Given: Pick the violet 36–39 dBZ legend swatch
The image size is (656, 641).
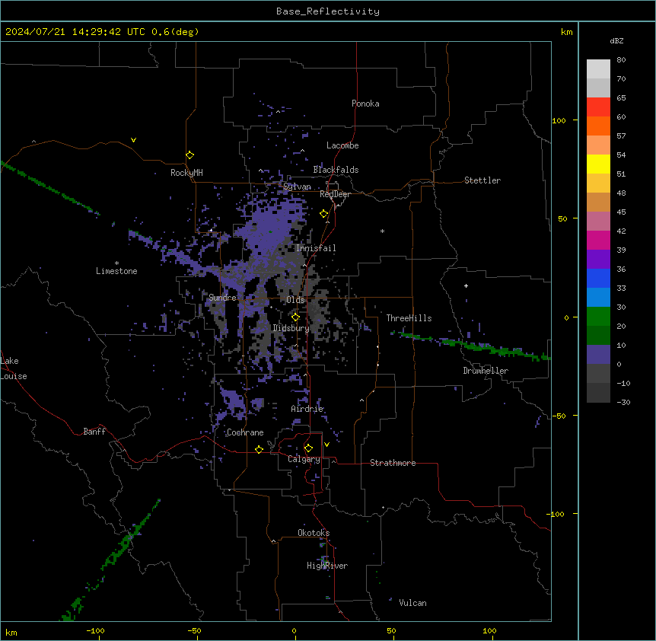Looking at the screenshot, I should point(598,259).
